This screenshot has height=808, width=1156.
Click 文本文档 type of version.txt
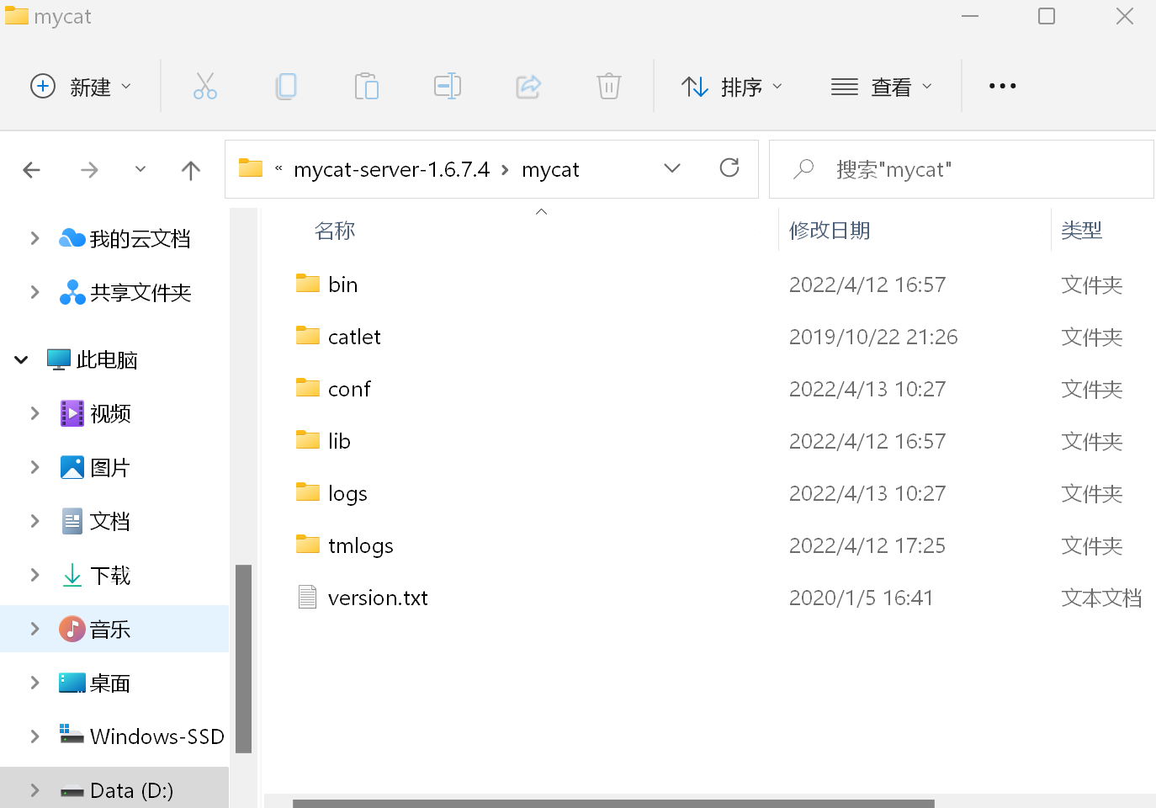pyautogui.click(x=1101, y=598)
